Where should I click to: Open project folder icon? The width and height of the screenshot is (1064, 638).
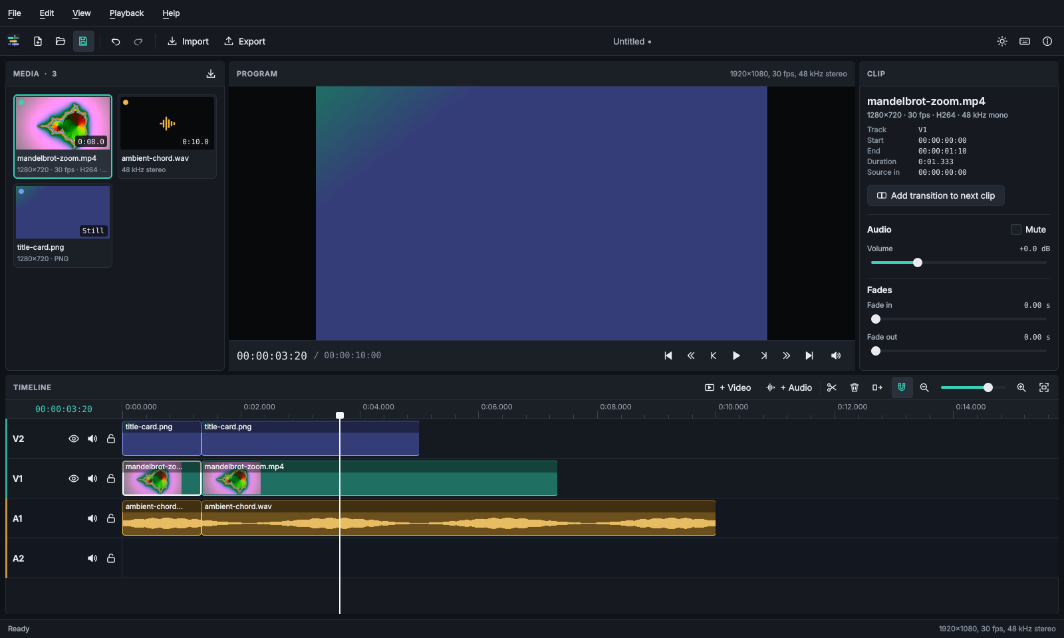click(x=61, y=41)
